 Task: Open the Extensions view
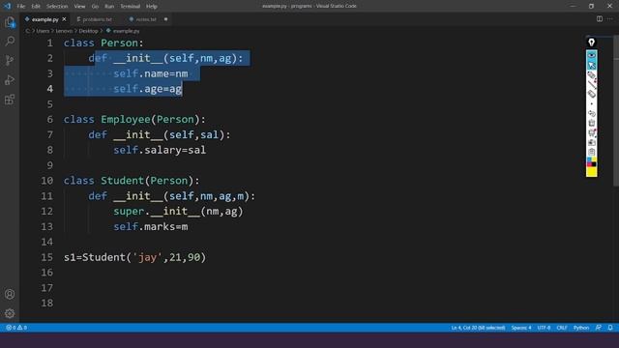(10, 100)
